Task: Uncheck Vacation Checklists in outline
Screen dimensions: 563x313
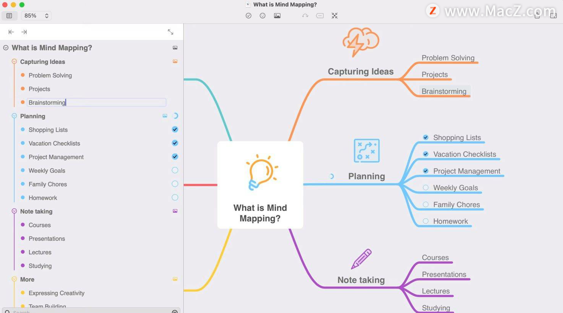Action: tap(175, 143)
